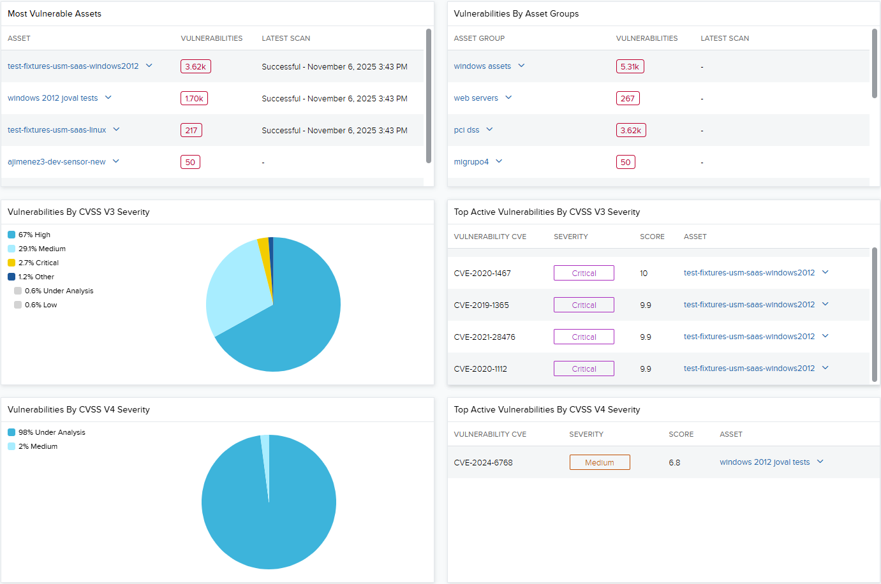Select the CVE-2020-1112 vulnerability text
Viewport: 881px width, 584px height.
click(x=480, y=369)
